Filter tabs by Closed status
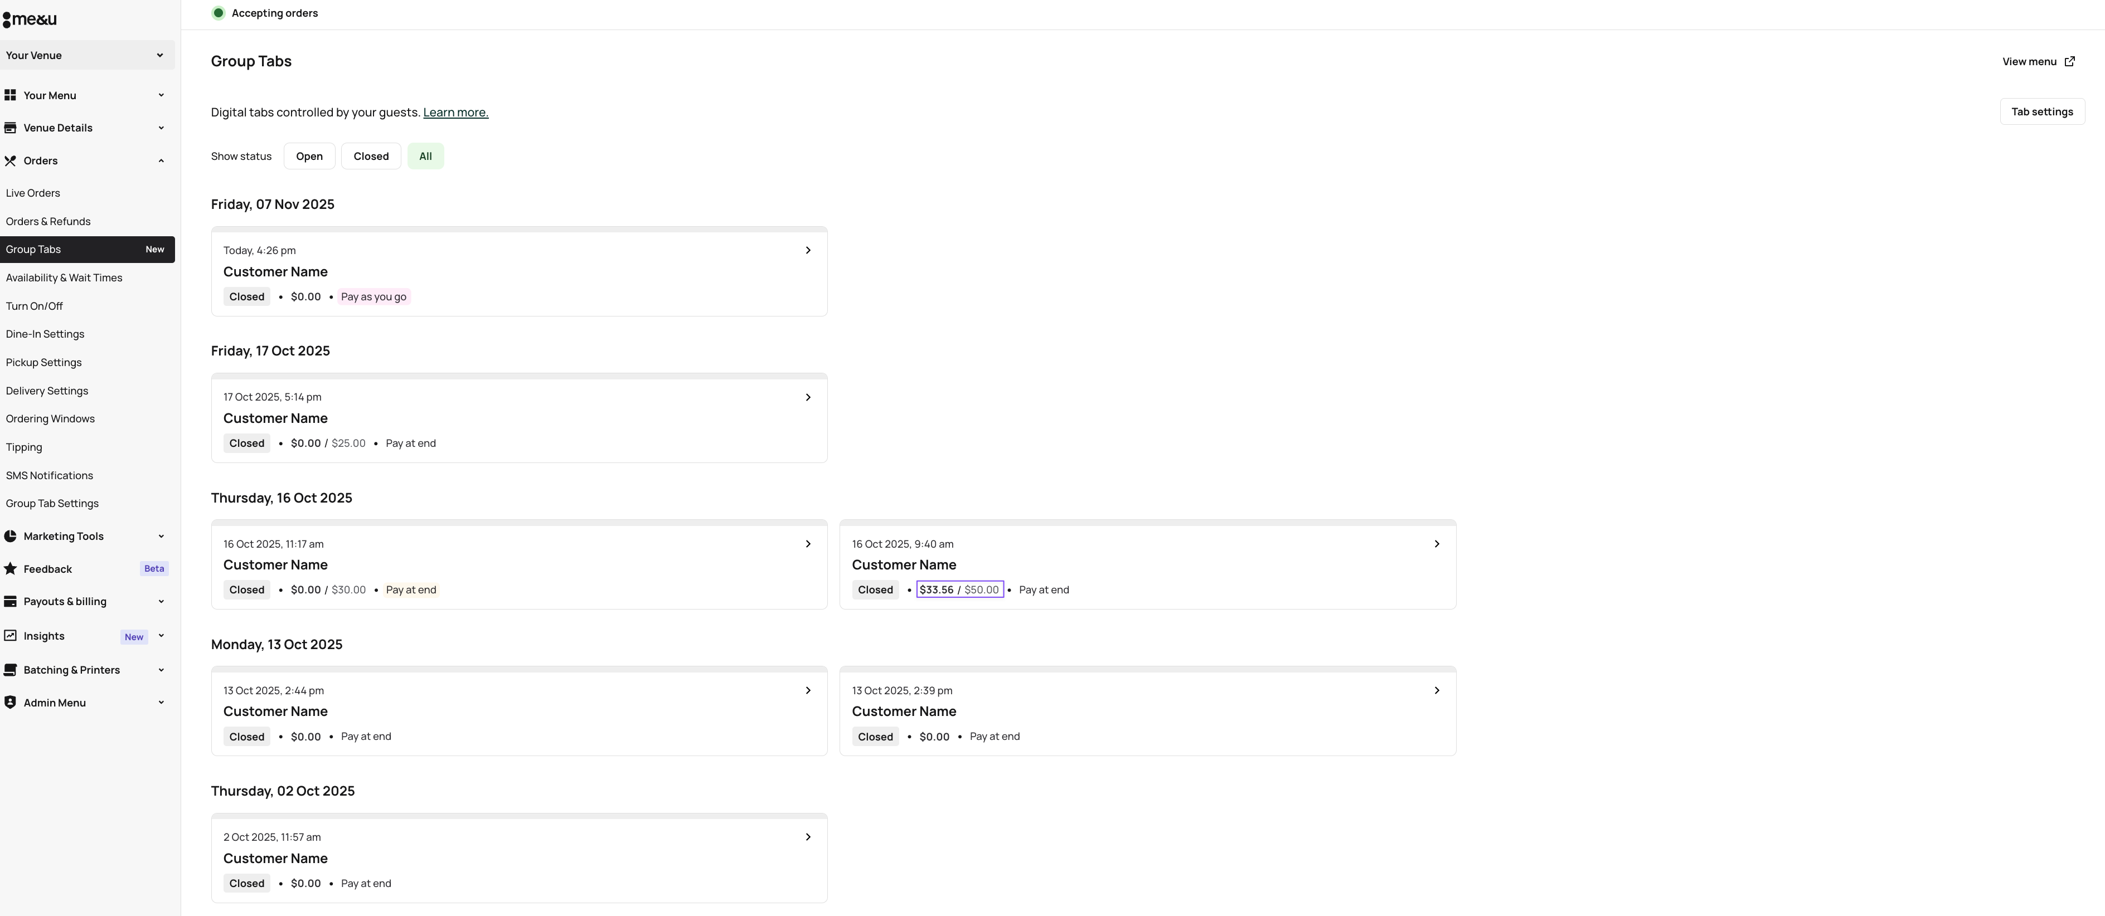The width and height of the screenshot is (2105, 916). (x=371, y=157)
